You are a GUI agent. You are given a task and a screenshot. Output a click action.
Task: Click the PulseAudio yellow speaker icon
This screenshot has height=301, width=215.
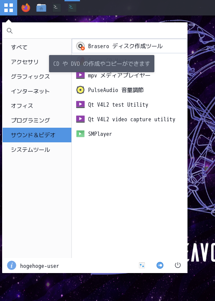(x=80, y=90)
